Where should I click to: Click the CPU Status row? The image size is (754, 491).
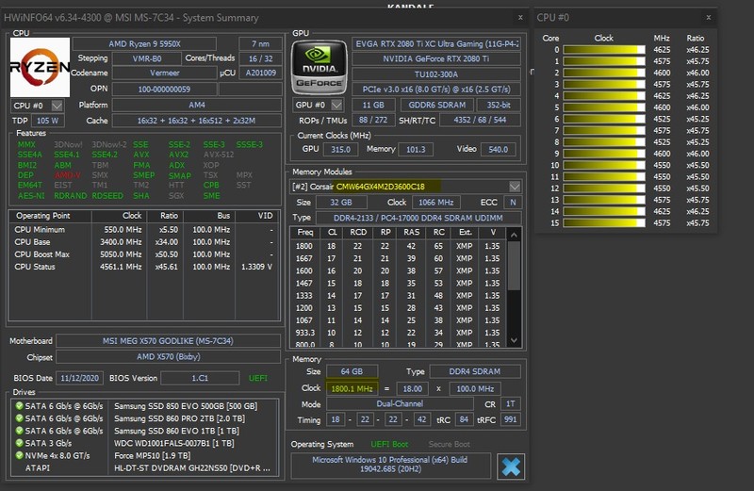click(144, 267)
